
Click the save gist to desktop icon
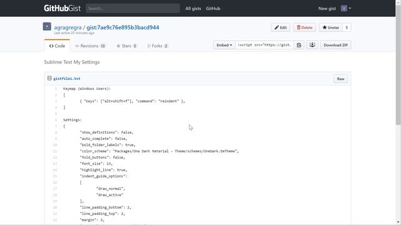[312, 45]
